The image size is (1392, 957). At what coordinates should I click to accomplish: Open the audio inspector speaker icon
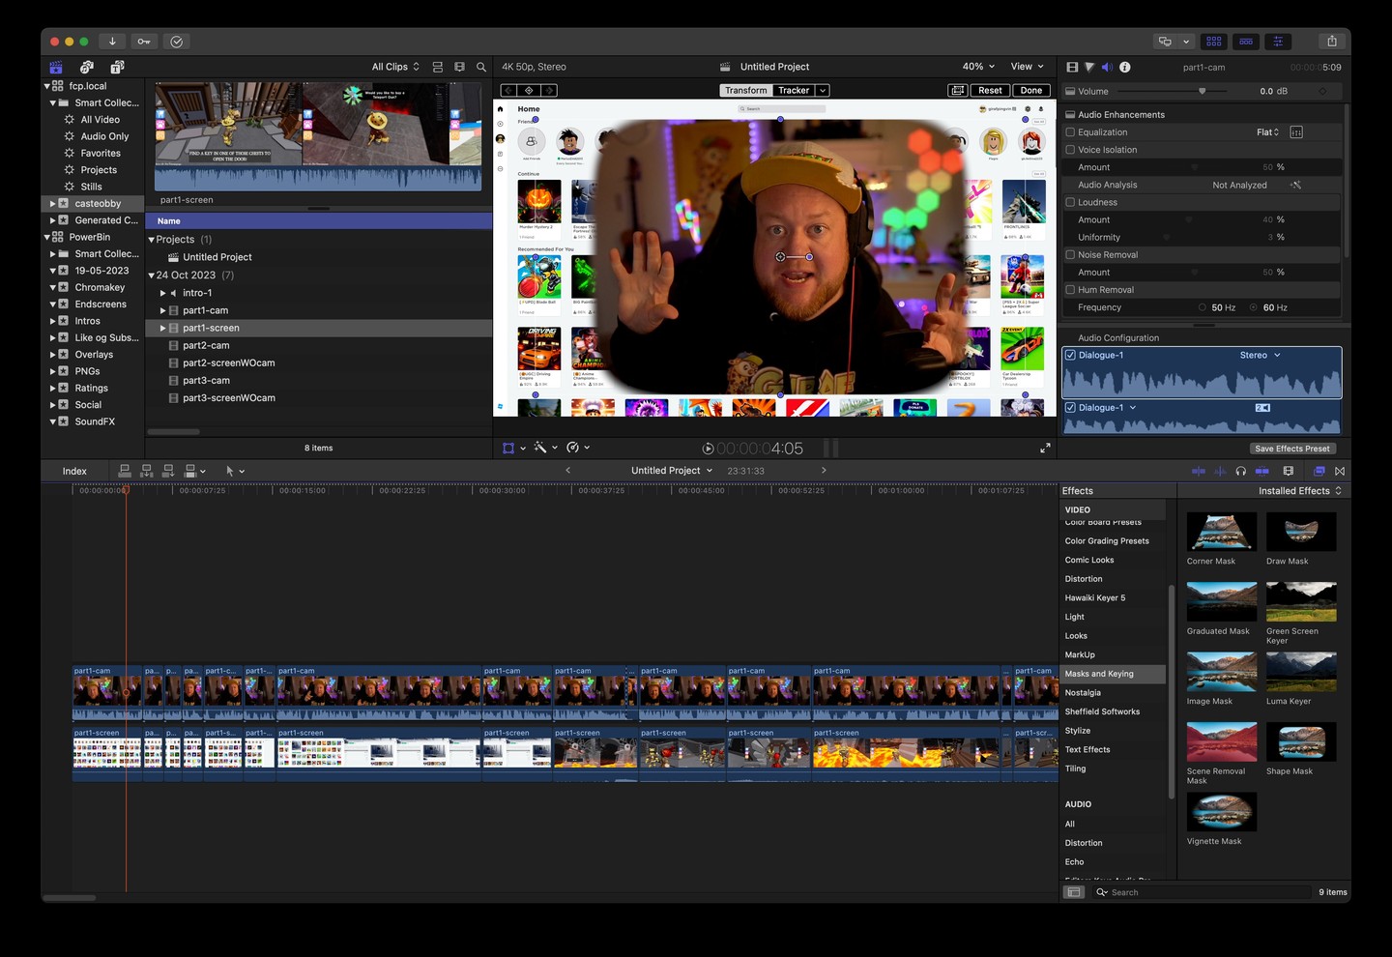[1107, 68]
